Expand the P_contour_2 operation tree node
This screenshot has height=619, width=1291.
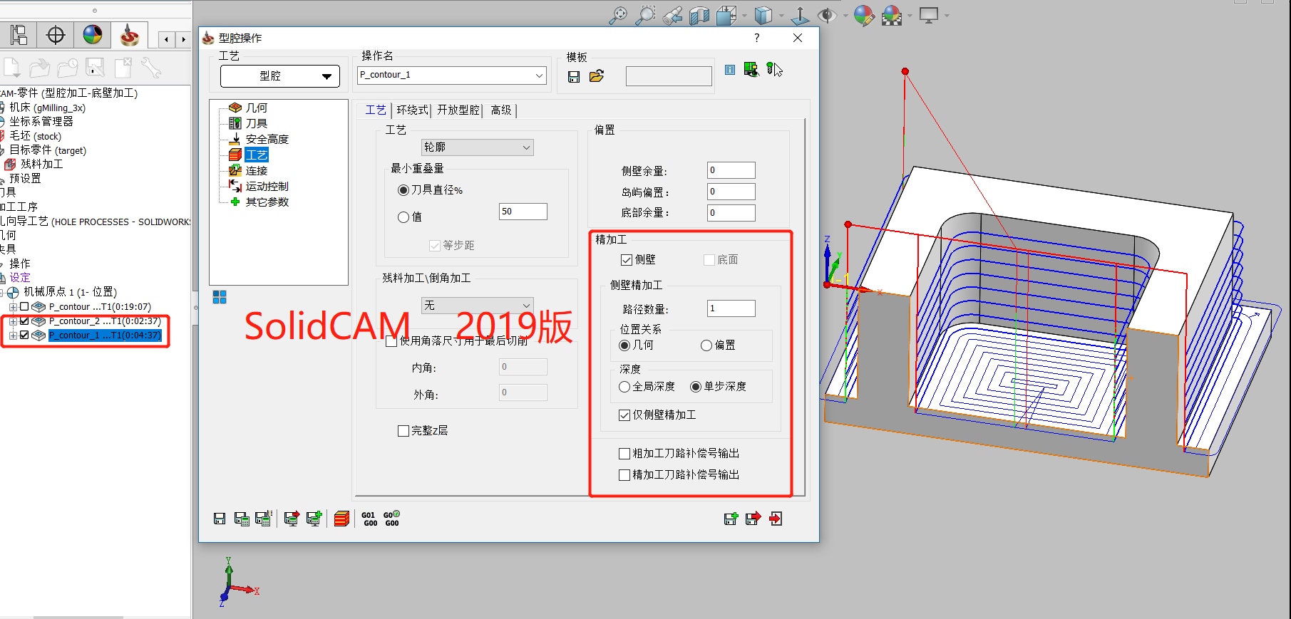coord(13,321)
